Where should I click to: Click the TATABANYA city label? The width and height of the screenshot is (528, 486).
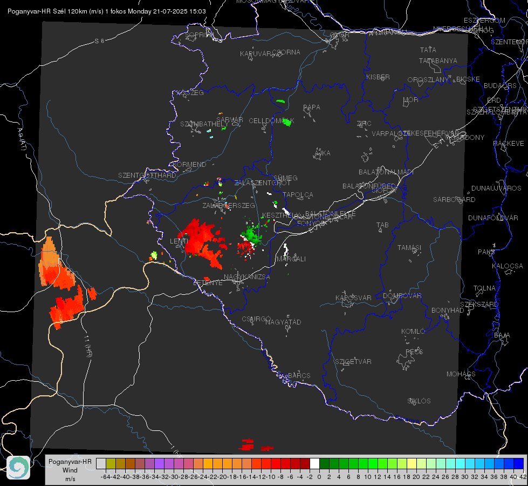438,60
